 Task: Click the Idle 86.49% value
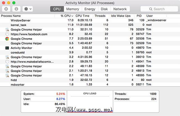tap(60, 104)
